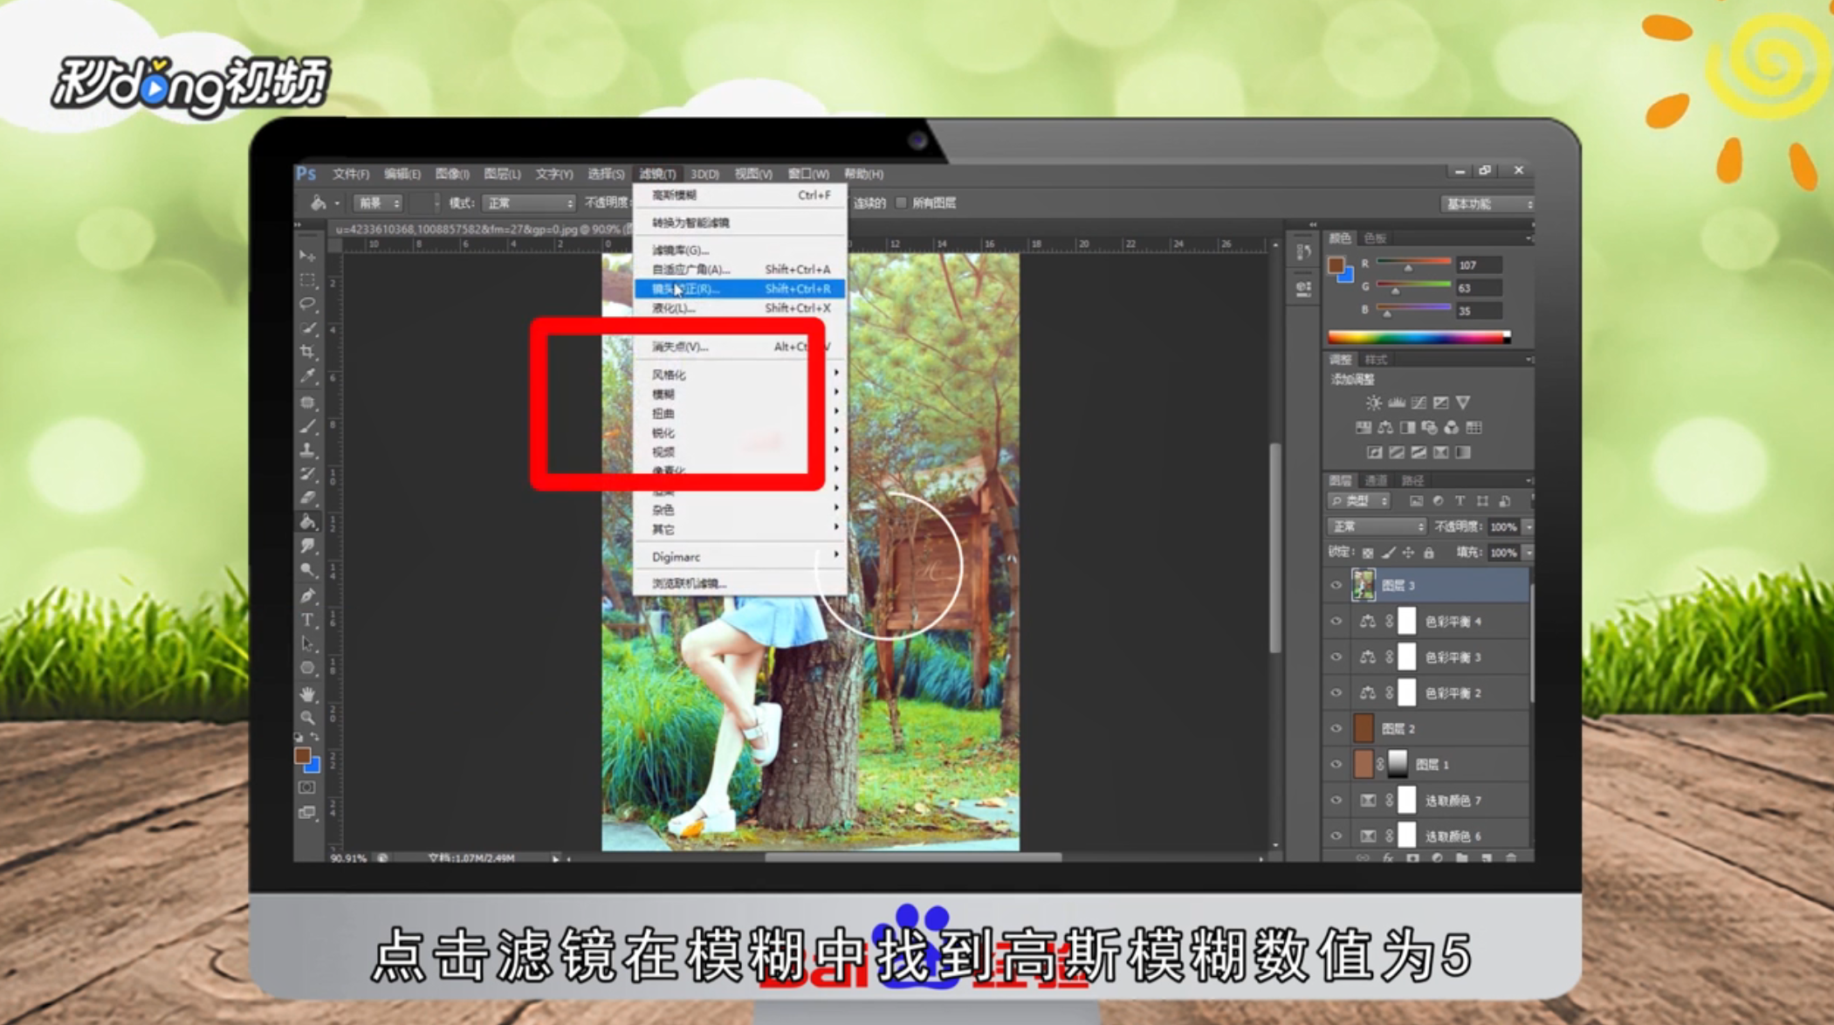1834x1025 pixels.
Task: Swap foreground and background colors icon
Action: 314,738
